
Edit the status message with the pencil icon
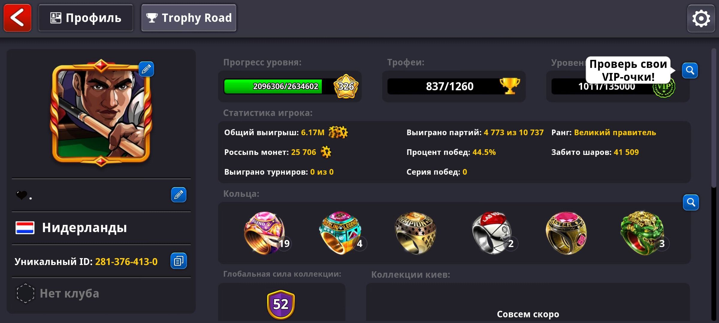pos(179,195)
